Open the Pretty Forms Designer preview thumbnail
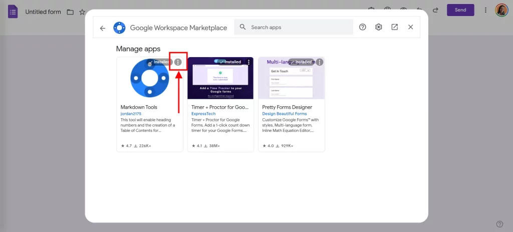The height and width of the screenshot is (232, 513). click(x=292, y=78)
